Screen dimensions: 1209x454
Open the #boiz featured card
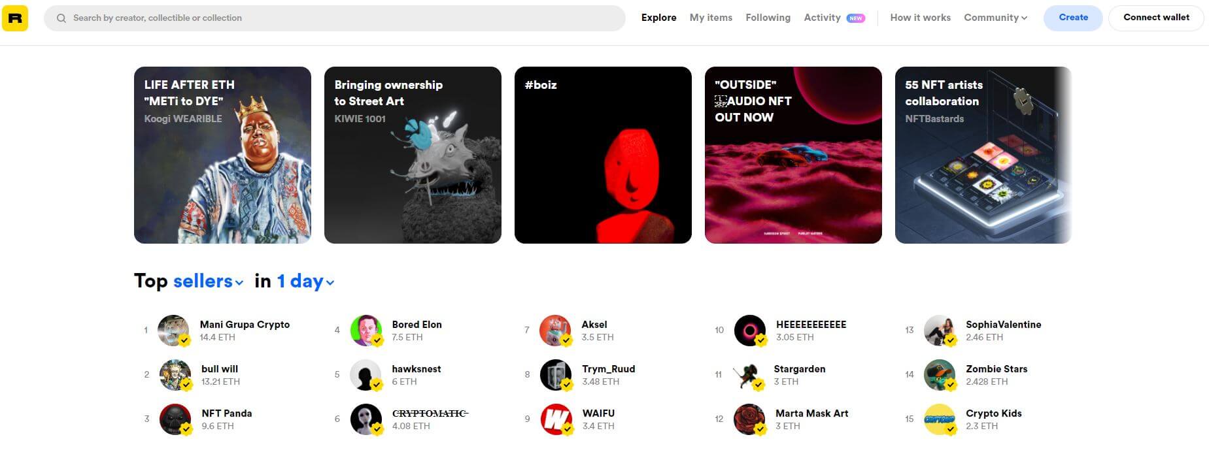click(x=603, y=155)
